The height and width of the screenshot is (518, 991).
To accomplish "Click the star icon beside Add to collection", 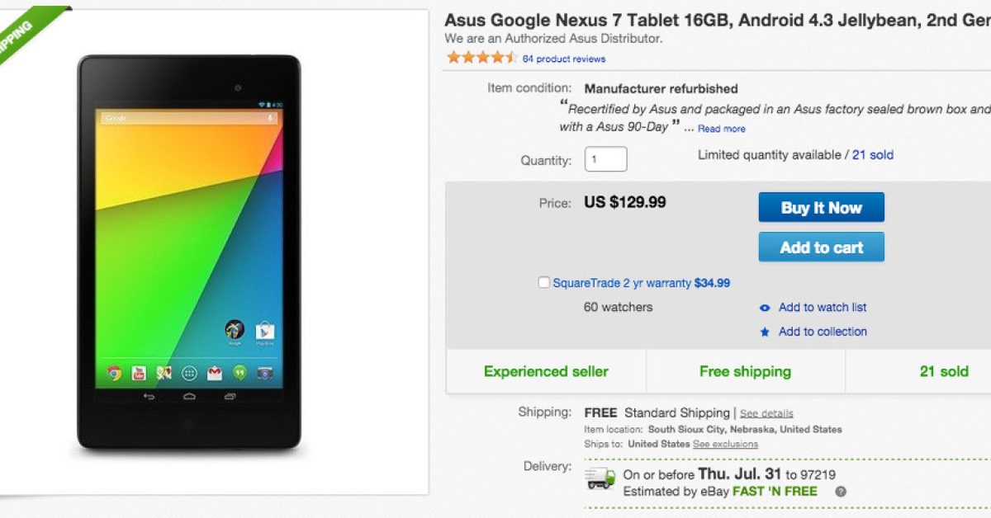I will [x=765, y=332].
